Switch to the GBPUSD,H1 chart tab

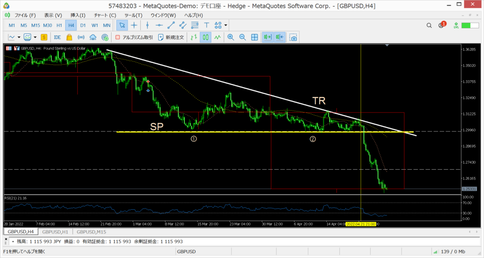[x=55, y=232]
